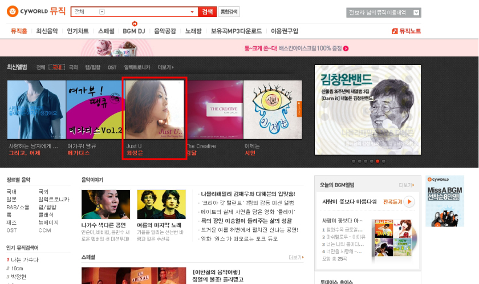Click artist name 시현
The image size is (479, 284).
coord(250,153)
